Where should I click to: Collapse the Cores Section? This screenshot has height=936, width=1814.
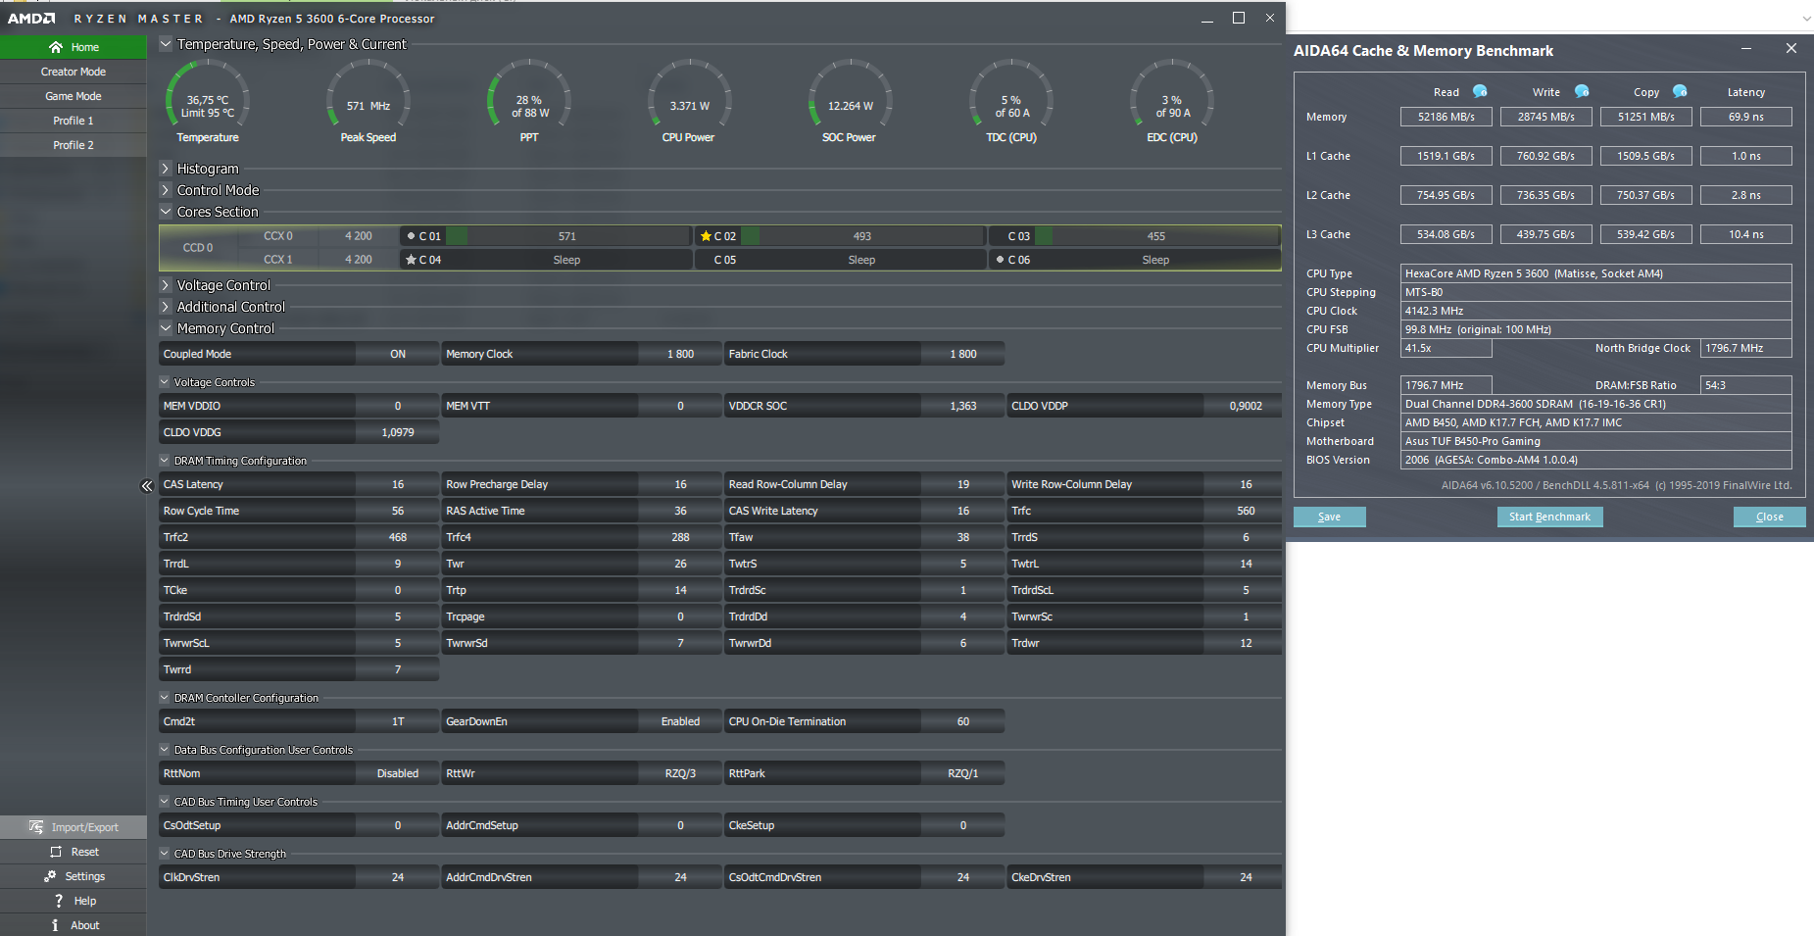coord(166,212)
